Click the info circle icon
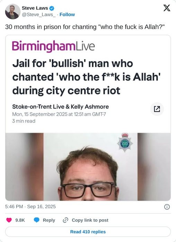This screenshot has width=176, height=242. point(167,207)
